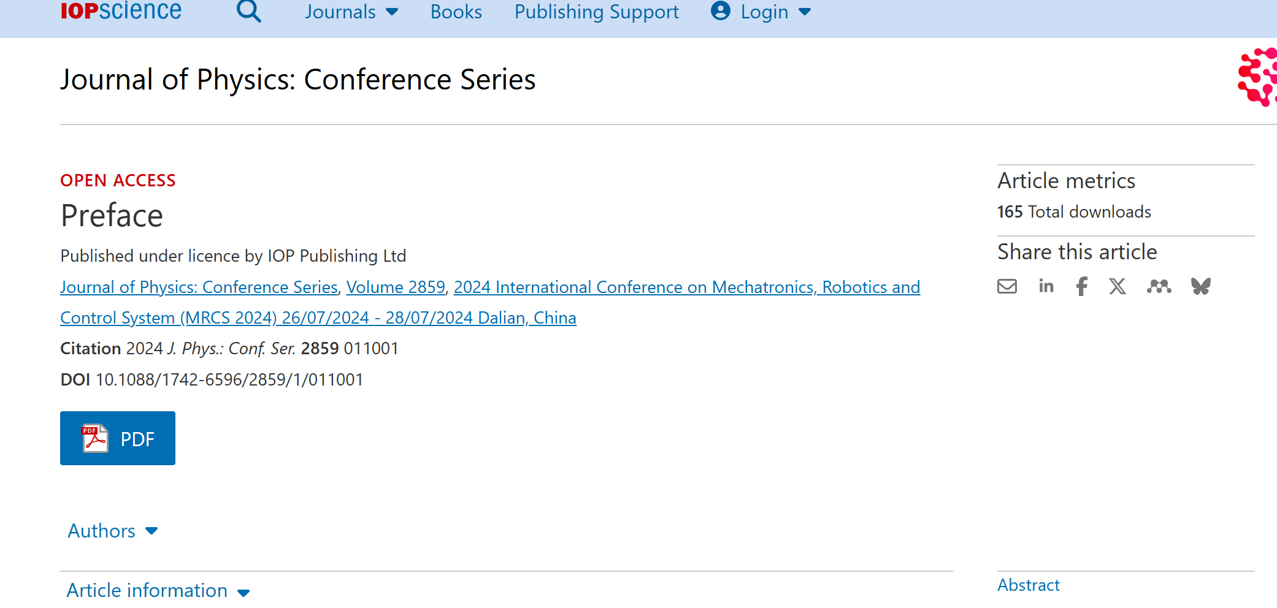This screenshot has height=608, width=1277.
Task: Share article on LinkedIn
Action: point(1046,286)
